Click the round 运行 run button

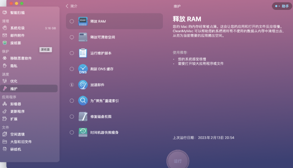coord(178,161)
